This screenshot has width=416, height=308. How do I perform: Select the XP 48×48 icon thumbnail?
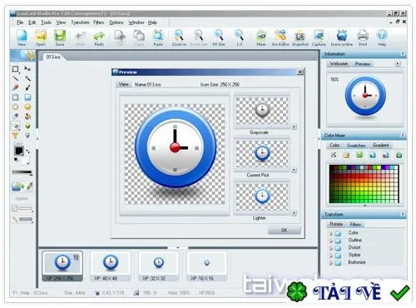click(x=111, y=266)
